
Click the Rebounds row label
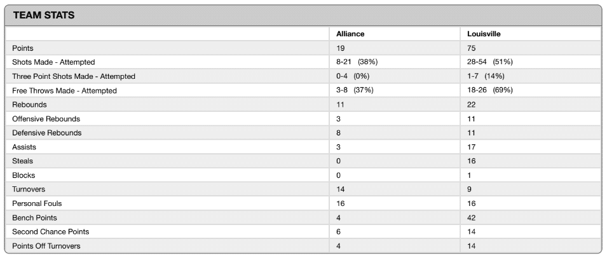coord(29,105)
